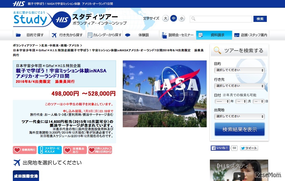Screen dimensions: 285x181
Task: Click airplane icon beside 行き先から探す
Action: pos(54,35)
